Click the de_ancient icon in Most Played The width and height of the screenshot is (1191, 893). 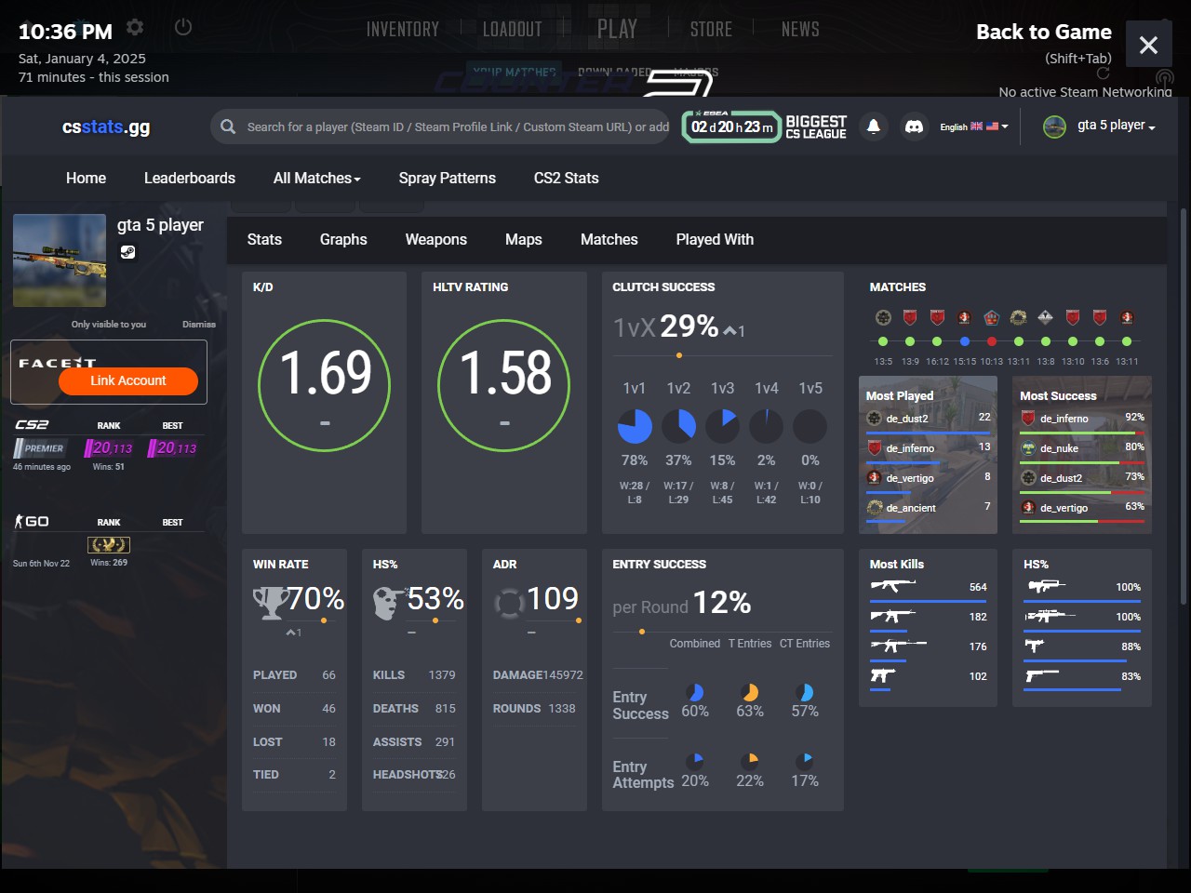874,507
